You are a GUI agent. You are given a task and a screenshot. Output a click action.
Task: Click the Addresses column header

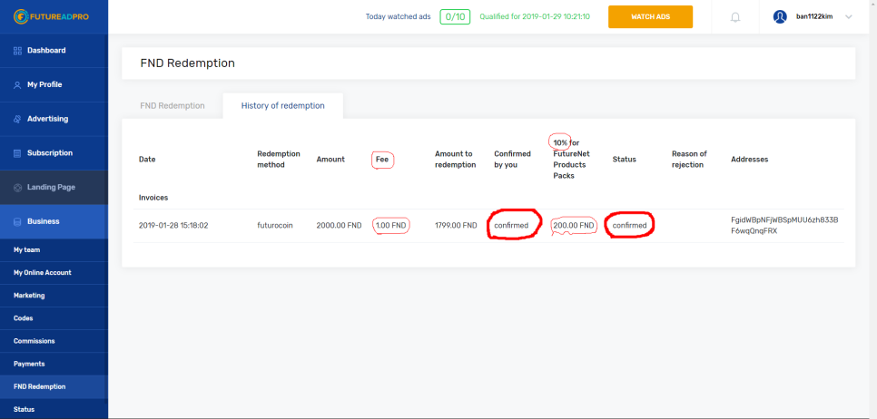[x=750, y=160]
